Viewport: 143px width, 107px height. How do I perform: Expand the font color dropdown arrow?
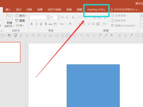[74, 24]
